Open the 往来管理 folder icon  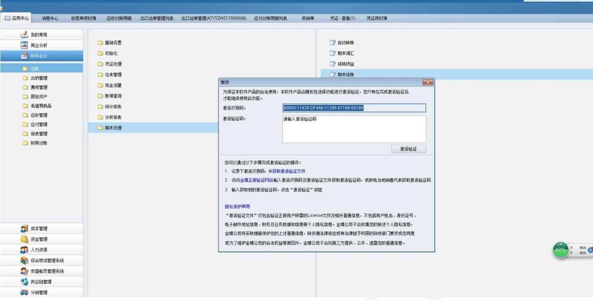pyautogui.click(x=100, y=75)
